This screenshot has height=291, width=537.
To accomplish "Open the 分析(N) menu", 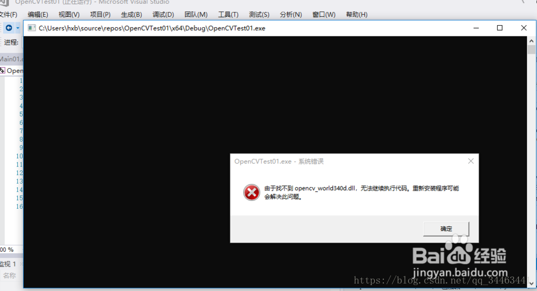I will click(x=291, y=14).
